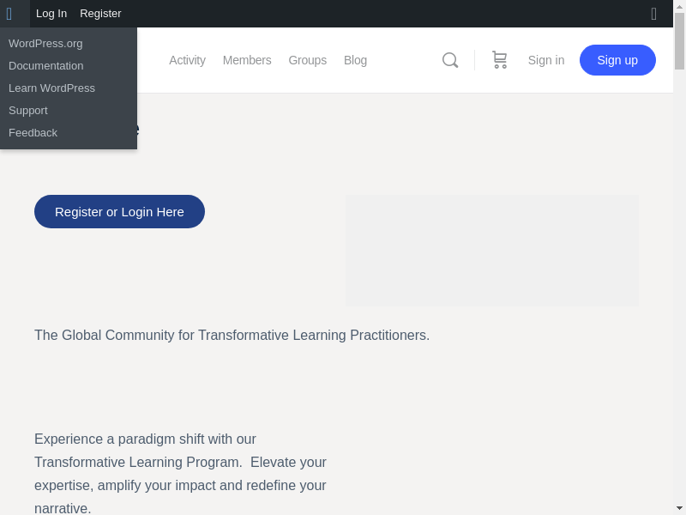Click the Sign in link
The width and height of the screenshot is (686, 515).
click(546, 60)
